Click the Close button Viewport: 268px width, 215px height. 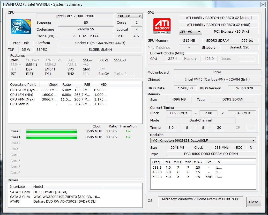(x=254, y=202)
